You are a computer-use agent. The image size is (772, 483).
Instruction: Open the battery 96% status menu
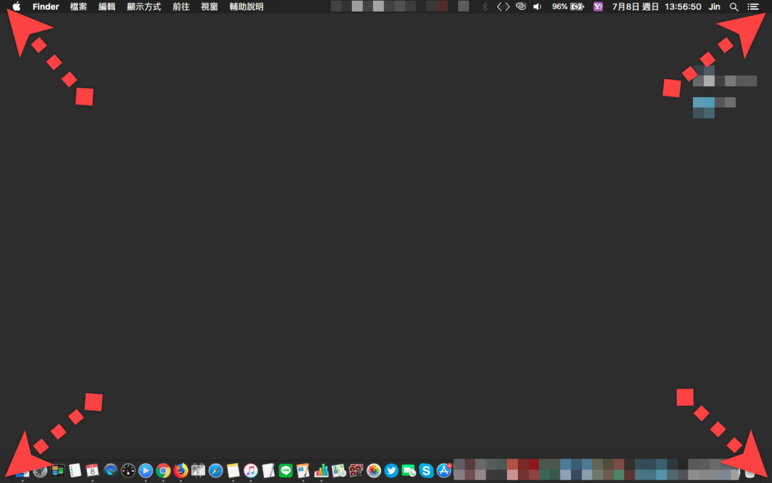(x=568, y=6)
